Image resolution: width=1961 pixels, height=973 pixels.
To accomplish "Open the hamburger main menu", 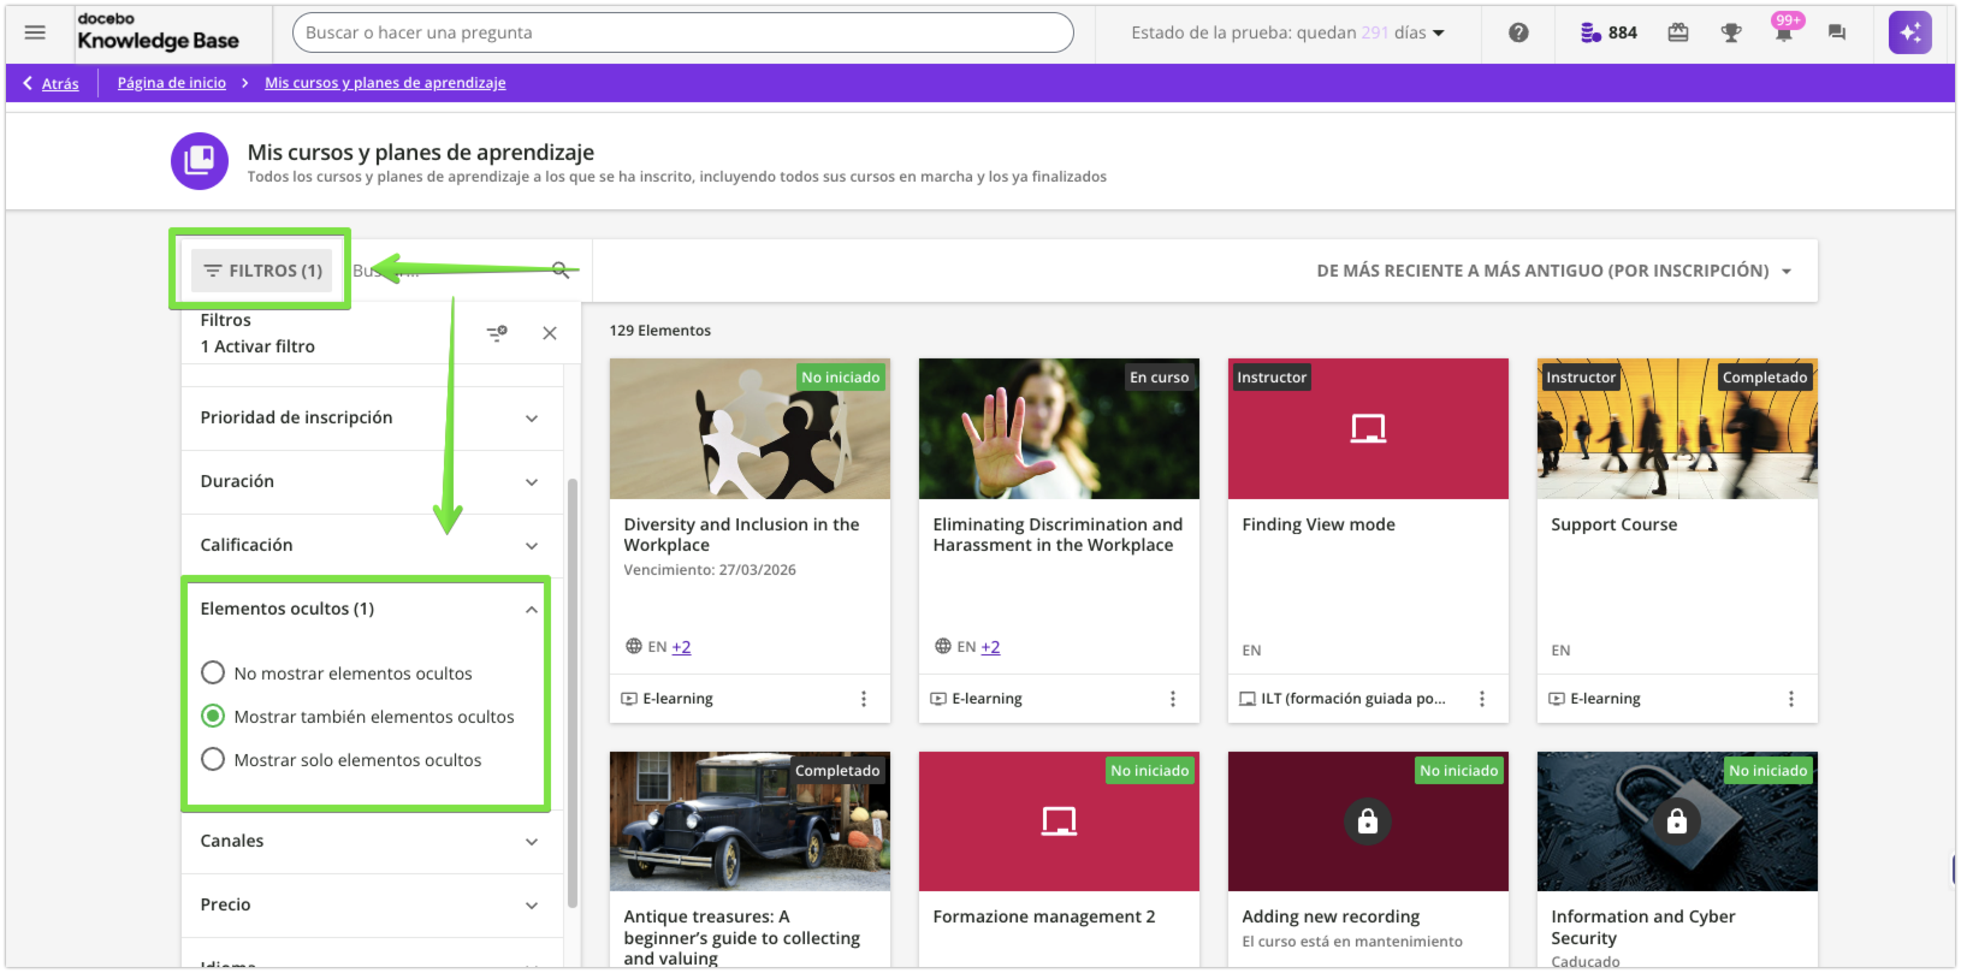I will (x=35, y=32).
